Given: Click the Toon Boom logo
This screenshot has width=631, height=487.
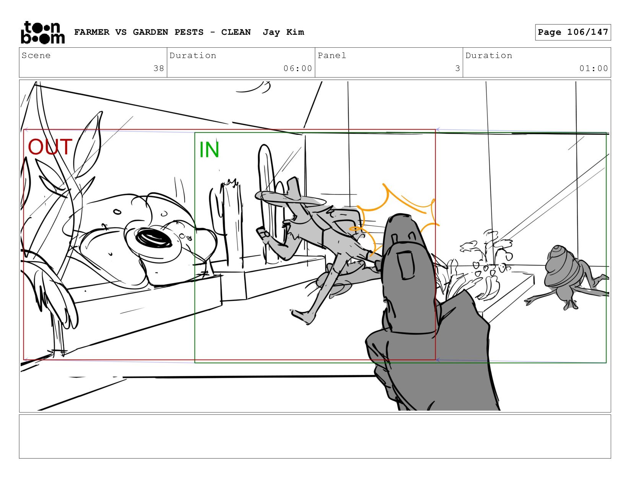Looking at the screenshot, I should [42, 32].
